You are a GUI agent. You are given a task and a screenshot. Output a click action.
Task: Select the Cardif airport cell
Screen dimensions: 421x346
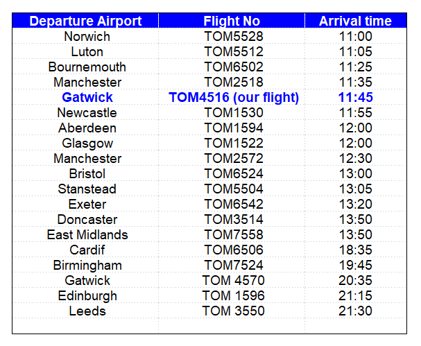(85, 250)
